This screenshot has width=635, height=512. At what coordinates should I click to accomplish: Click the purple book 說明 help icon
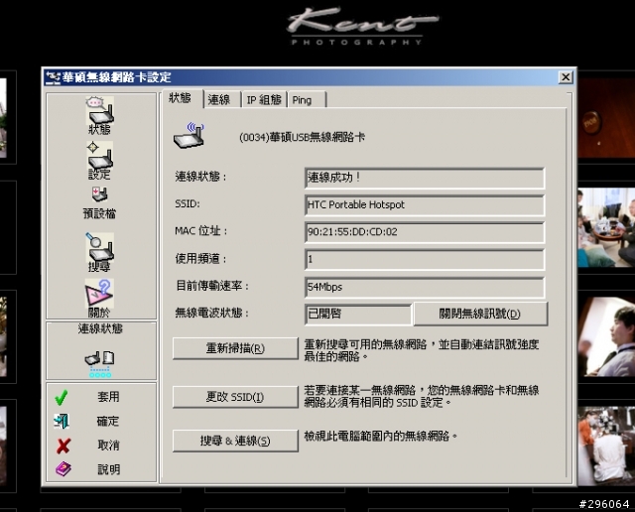pyautogui.click(x=63, y=469)
